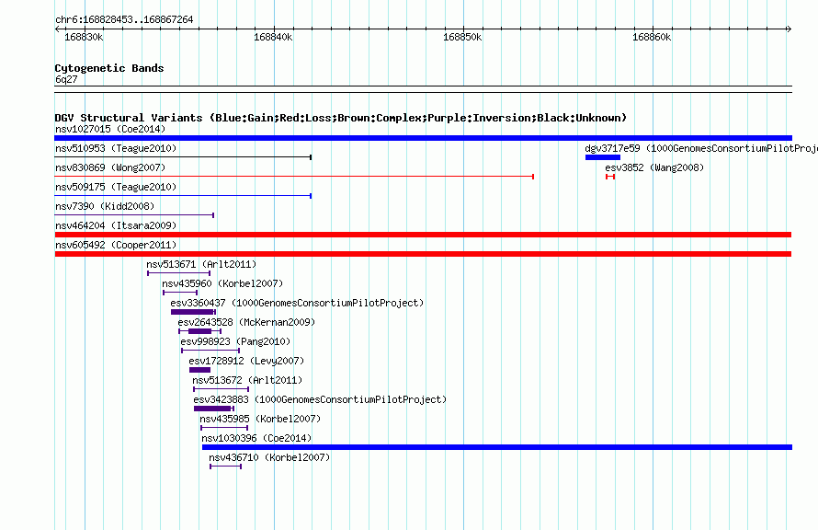This screenshot has width=818, height=530.
Task: Click the ruler's left arrow end
Action: pos(57,29)
